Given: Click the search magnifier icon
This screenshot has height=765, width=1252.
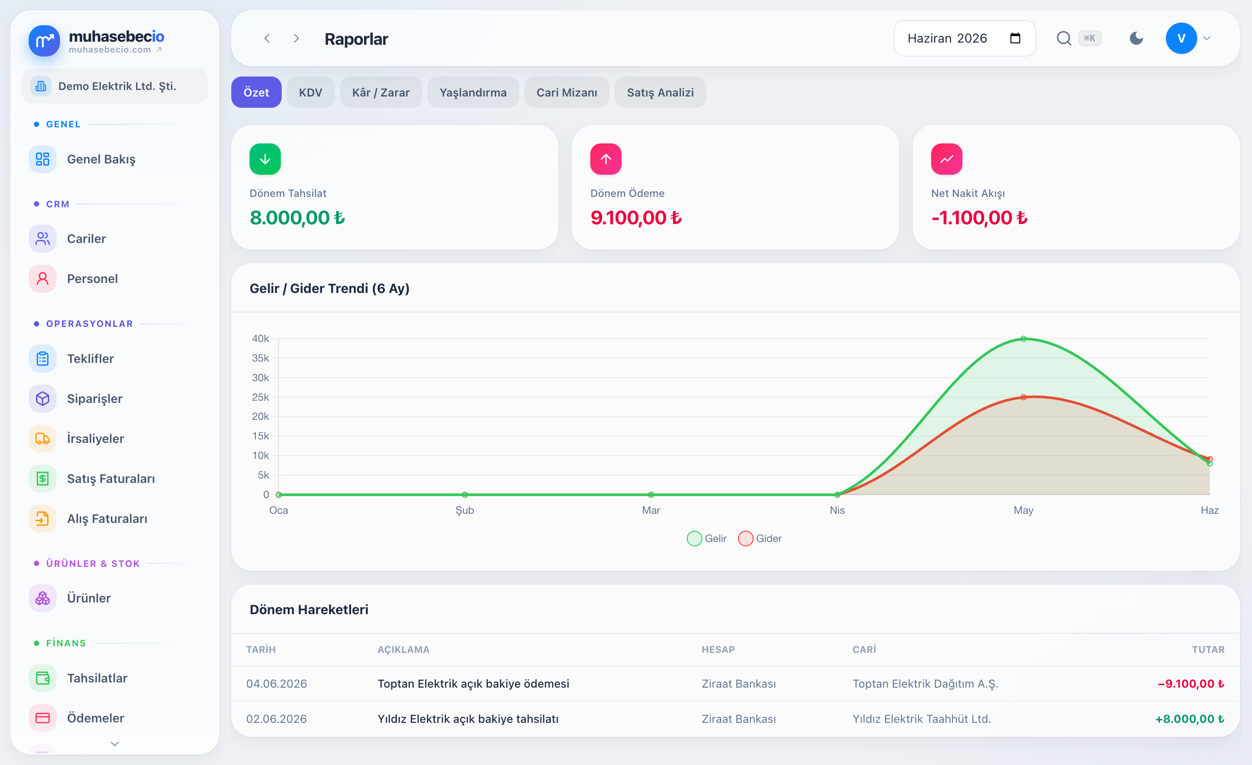Looking at the screenshot, I should click(1063, 38).
